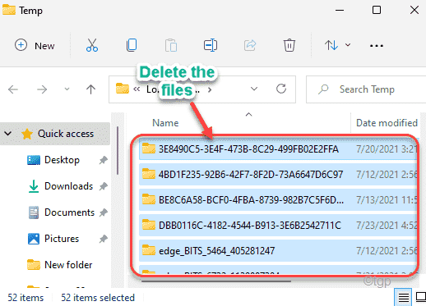Collapse the Quick access tree

click(8, 134)
